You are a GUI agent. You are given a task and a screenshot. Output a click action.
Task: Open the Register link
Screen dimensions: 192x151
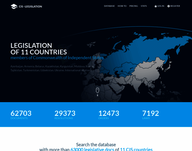point(175,6)
